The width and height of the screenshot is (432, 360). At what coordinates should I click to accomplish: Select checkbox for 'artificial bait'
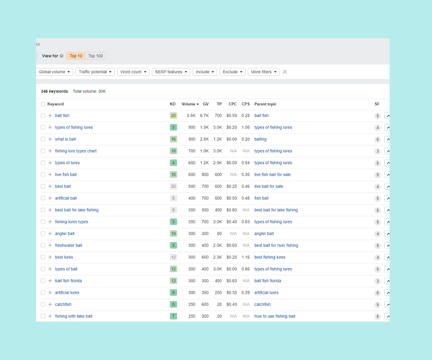pyautogui.click(x=43, y=198)
